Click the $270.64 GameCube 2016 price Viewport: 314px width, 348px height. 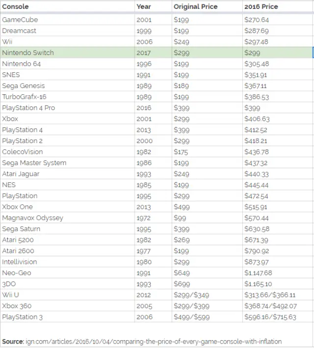click(x=257, y=20)
